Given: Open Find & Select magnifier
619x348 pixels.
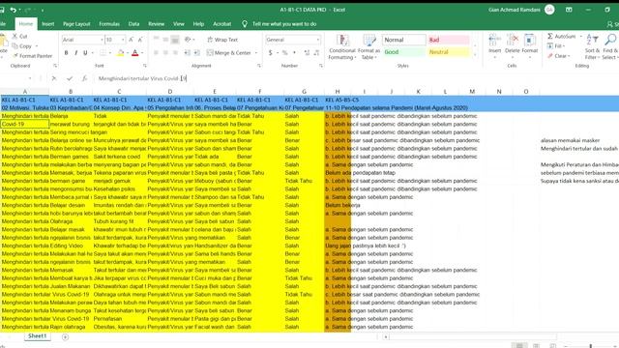Looking at the screenshot, I should click(x=610, y=47).
